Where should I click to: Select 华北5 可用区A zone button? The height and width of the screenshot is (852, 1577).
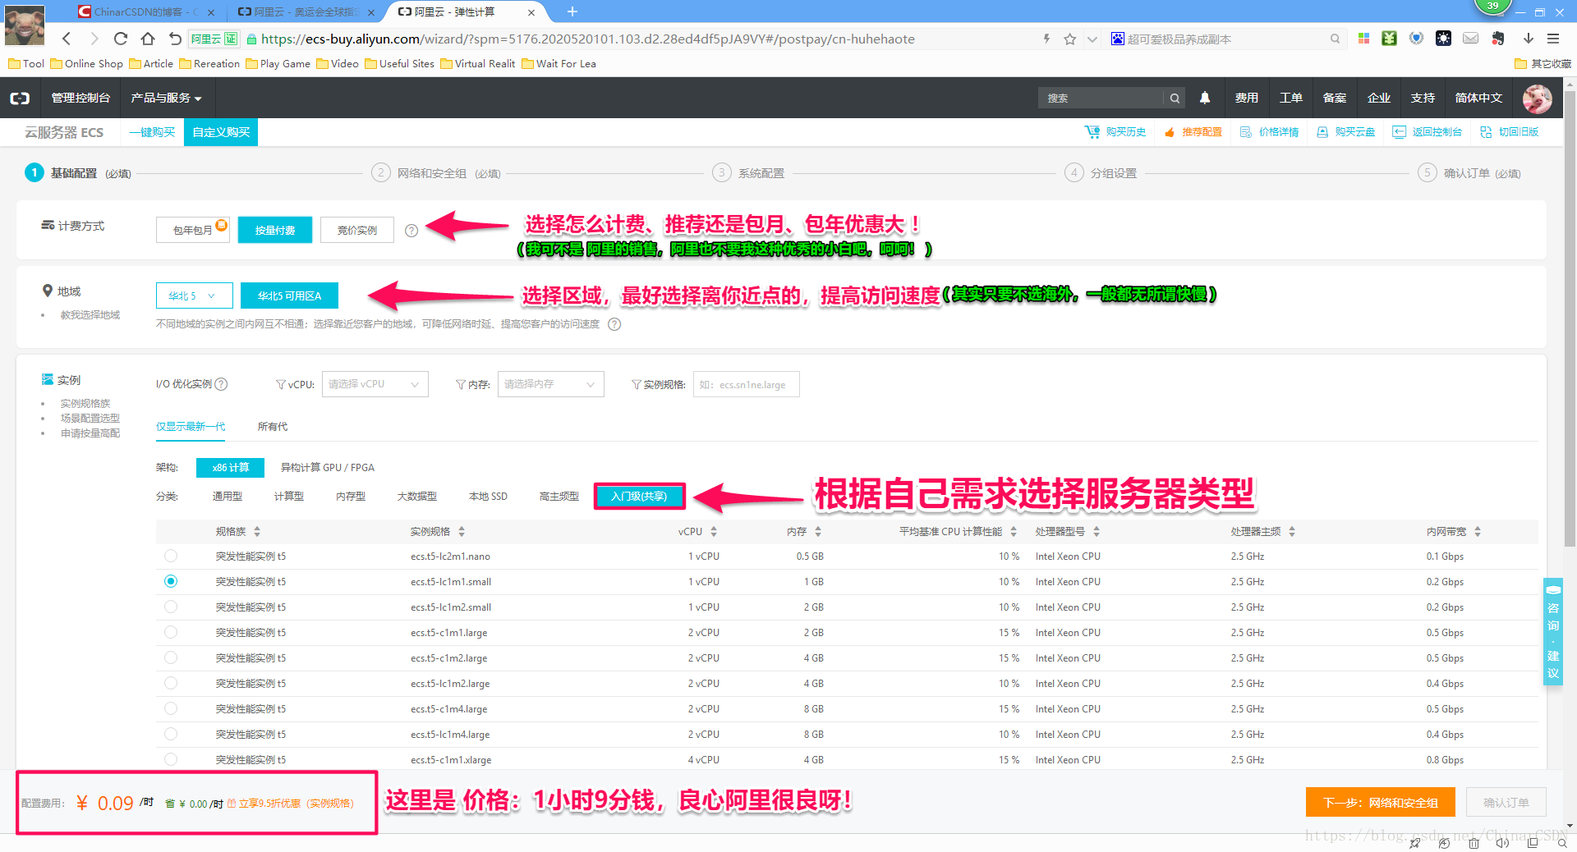click(x=289, y=295)
